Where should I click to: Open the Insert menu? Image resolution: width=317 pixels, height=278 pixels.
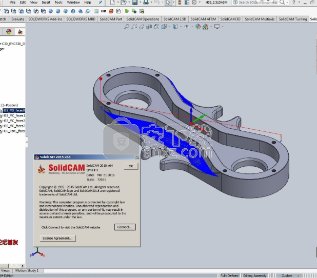[46, 3]
